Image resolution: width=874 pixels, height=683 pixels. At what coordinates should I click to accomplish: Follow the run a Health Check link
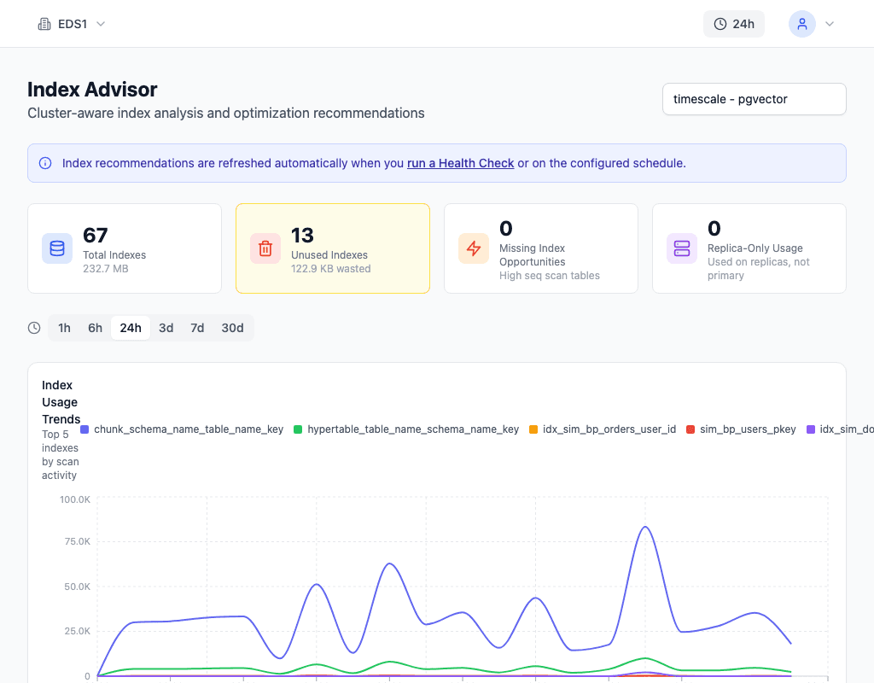click(x=460, y=163)
